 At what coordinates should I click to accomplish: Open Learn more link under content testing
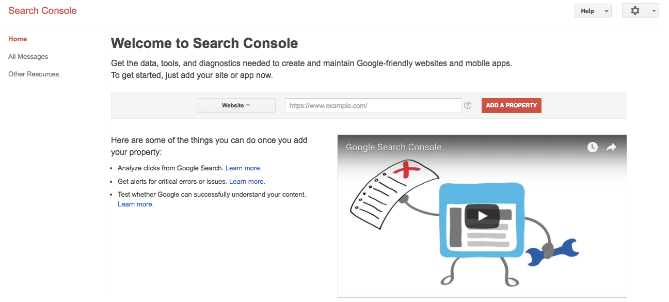(135, 204)
